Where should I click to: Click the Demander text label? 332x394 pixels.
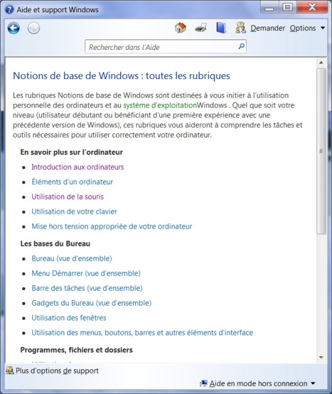268,28
